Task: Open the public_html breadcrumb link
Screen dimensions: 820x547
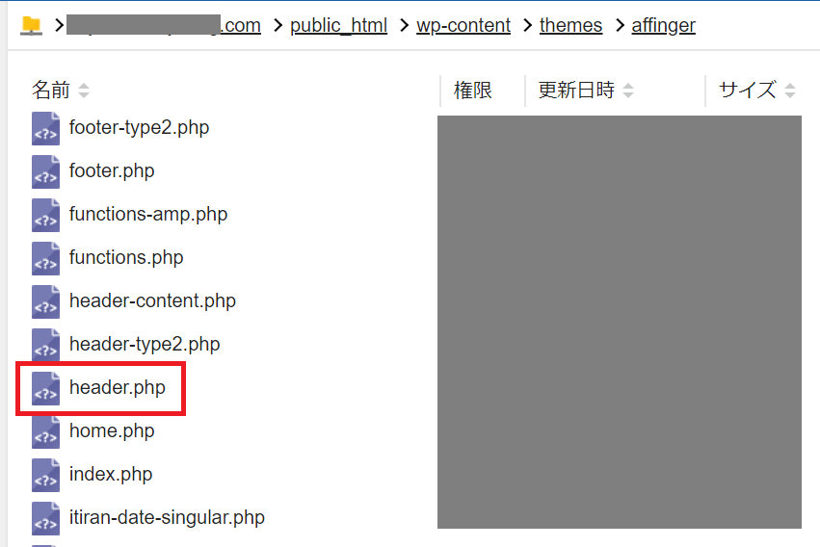Action: pos(338,25)
